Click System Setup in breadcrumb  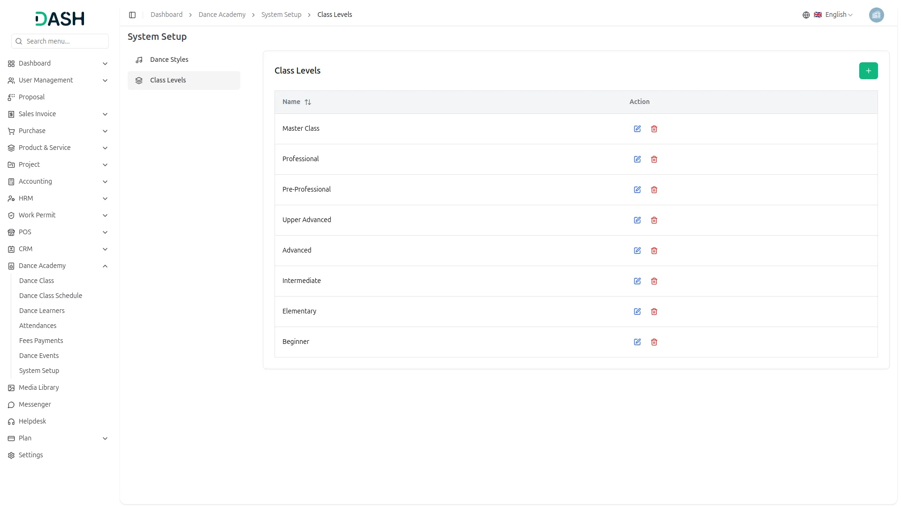281,15
